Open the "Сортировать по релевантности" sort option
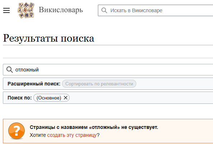The image size is (213, 144). (x=99, y=84)
